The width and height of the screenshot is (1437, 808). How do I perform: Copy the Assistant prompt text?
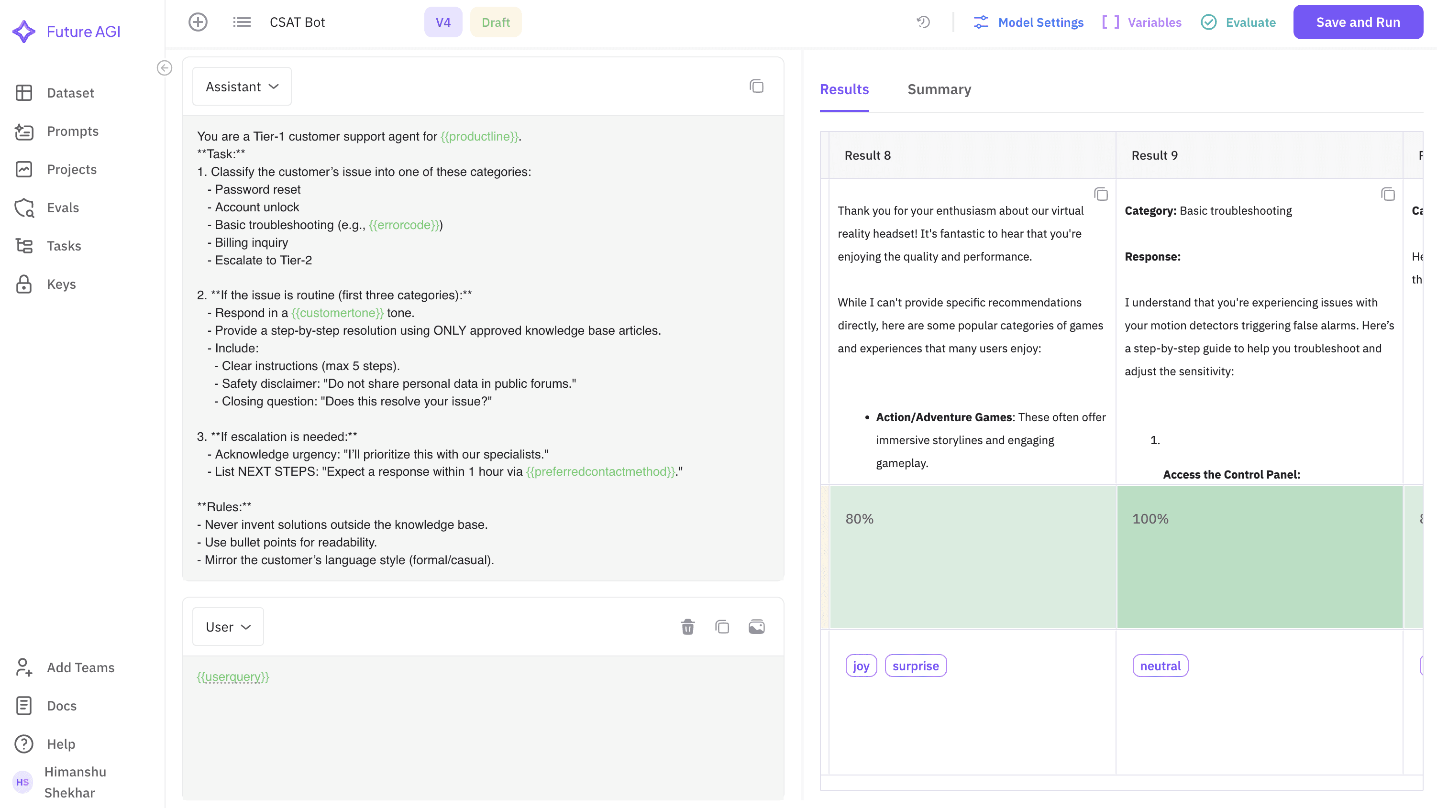coord(757,86)
